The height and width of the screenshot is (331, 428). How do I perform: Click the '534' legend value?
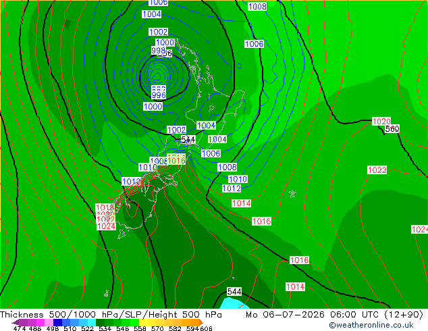click(x=105, y=328)
